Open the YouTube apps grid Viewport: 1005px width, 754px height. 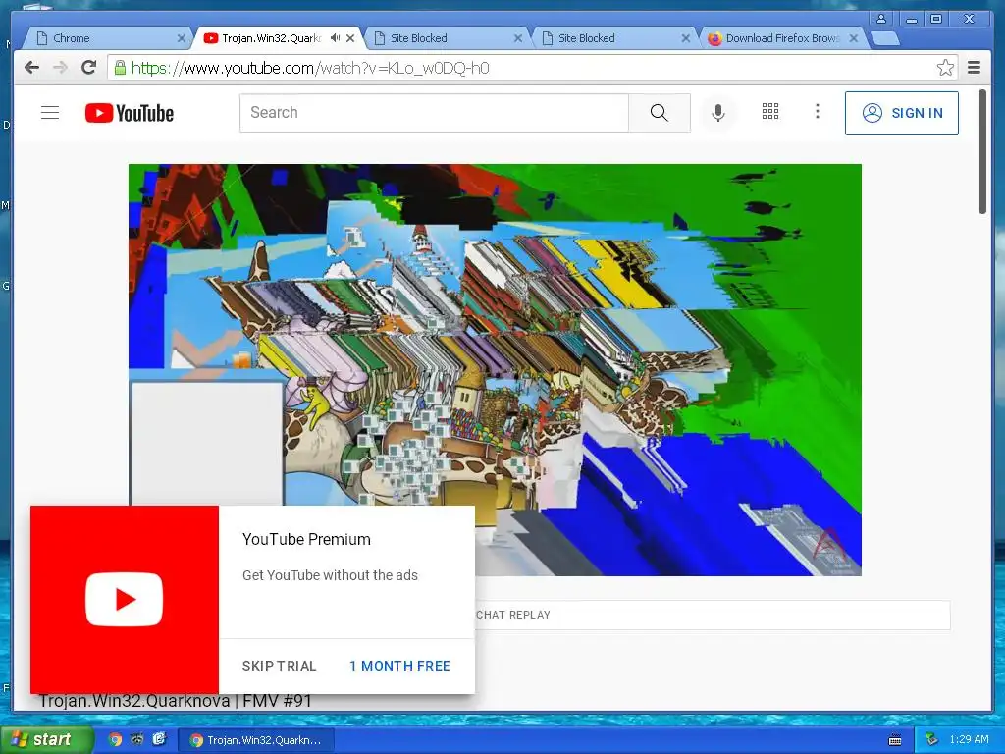click(769, 112)
